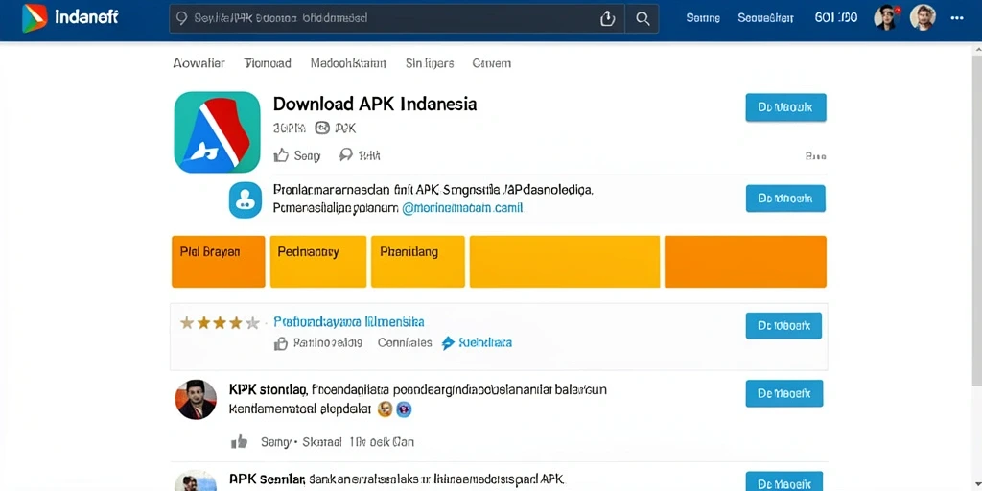Select the Plel Brayan orange tile
The width and height of the screenshot is (982, 491).
[218, 262]
